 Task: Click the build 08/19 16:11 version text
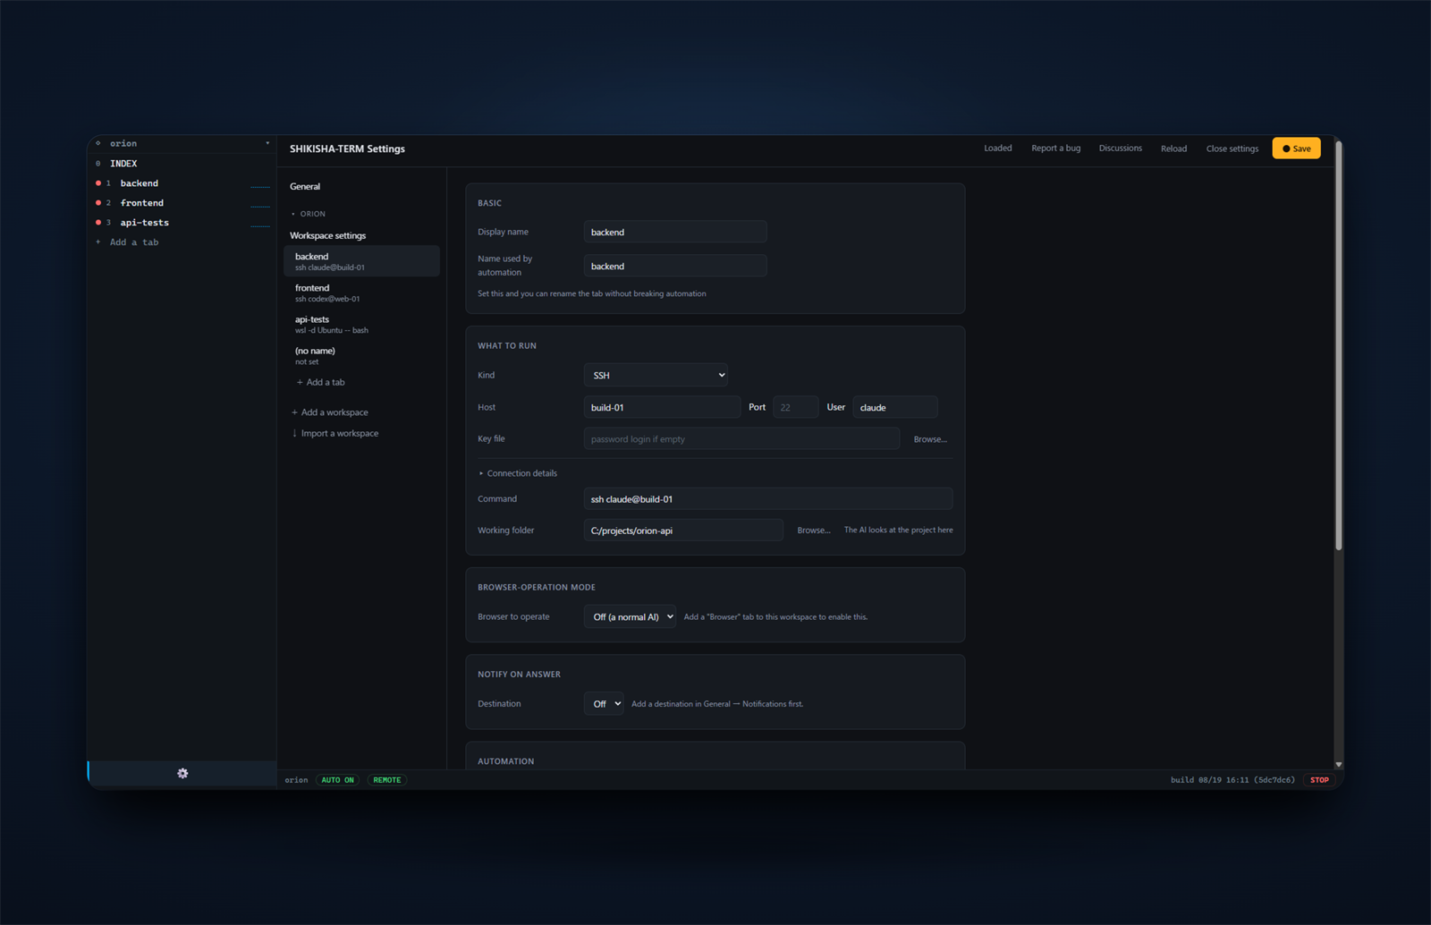pos(1232,780)
